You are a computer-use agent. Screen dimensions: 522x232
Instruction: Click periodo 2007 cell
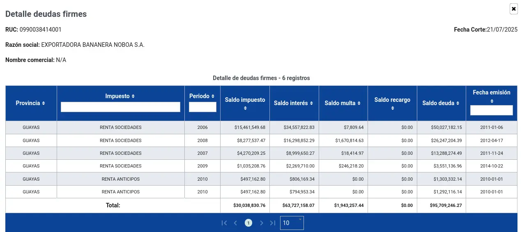tap(202, 153)
